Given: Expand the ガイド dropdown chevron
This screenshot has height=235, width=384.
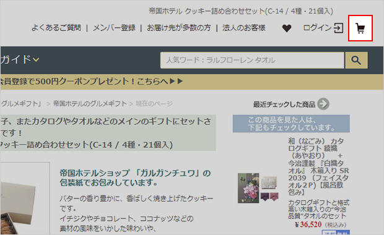Looking at the screenshot, I should click(x=36, y=59).
